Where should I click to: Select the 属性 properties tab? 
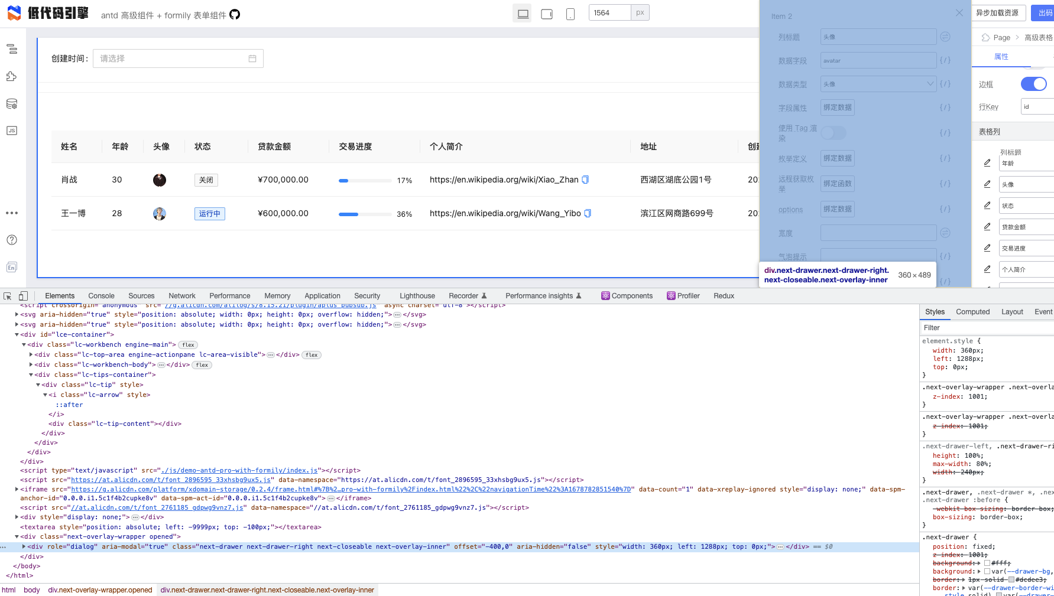1001,57
